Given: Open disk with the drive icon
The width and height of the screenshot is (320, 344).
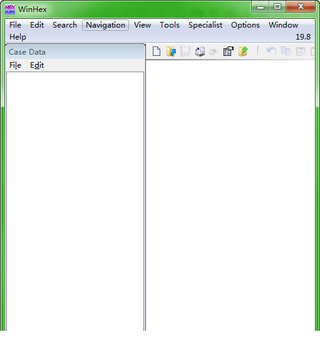Looking at the screenshot, I should (x=200, y=51).
